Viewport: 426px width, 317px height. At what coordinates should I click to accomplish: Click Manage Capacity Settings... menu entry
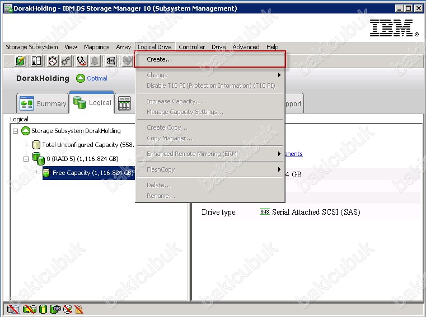pos(210,112)
